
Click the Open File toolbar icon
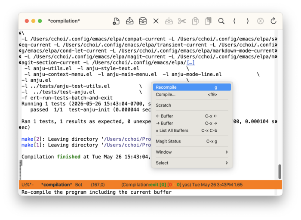coord(129,21)
